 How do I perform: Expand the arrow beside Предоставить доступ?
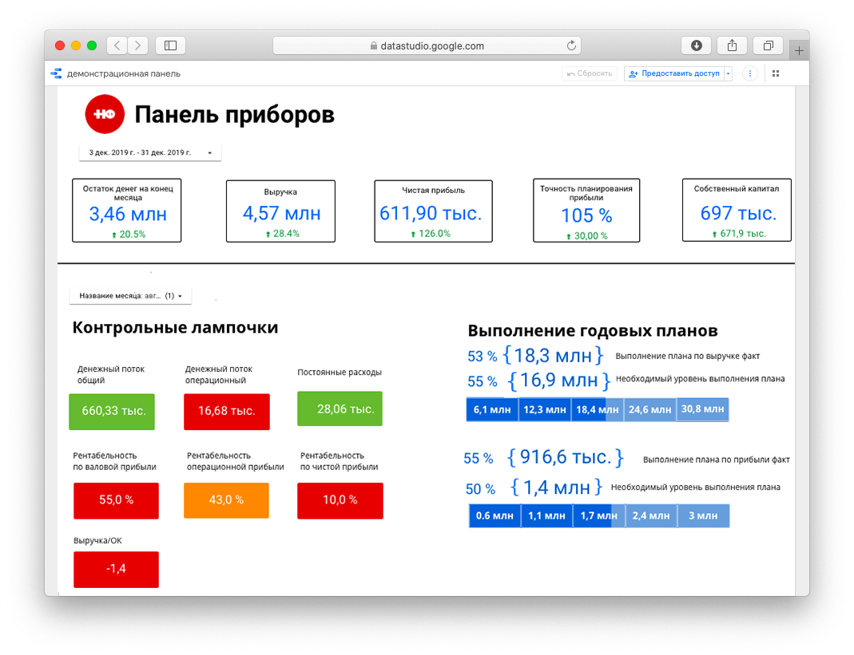728,73
